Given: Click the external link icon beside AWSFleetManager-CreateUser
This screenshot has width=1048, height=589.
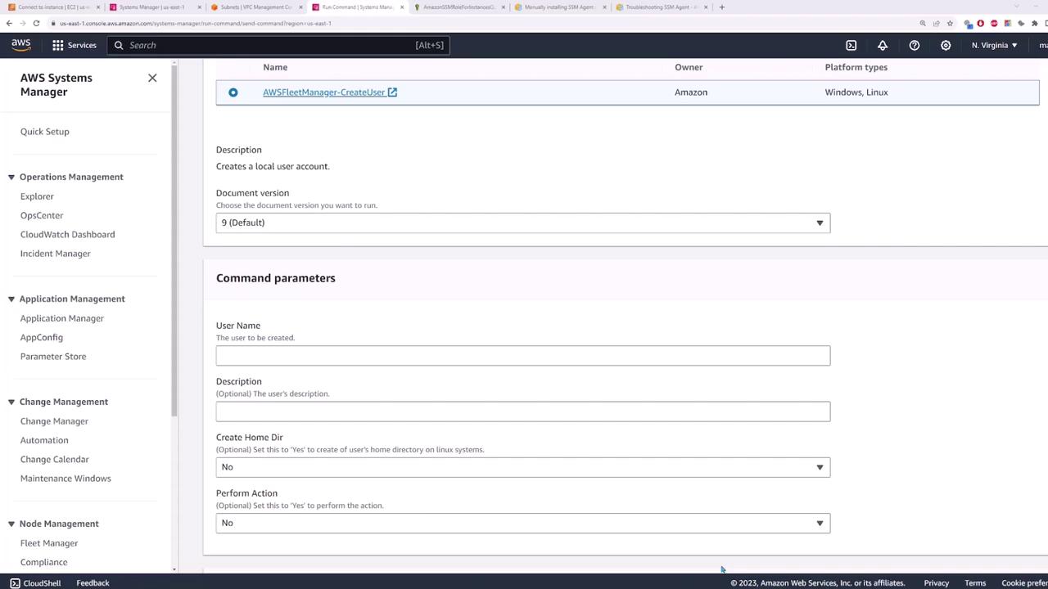Looking at the screenshot, I should point(392,92).
